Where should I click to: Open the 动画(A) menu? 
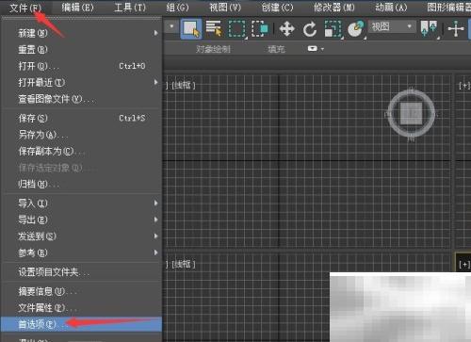(391, 8)
